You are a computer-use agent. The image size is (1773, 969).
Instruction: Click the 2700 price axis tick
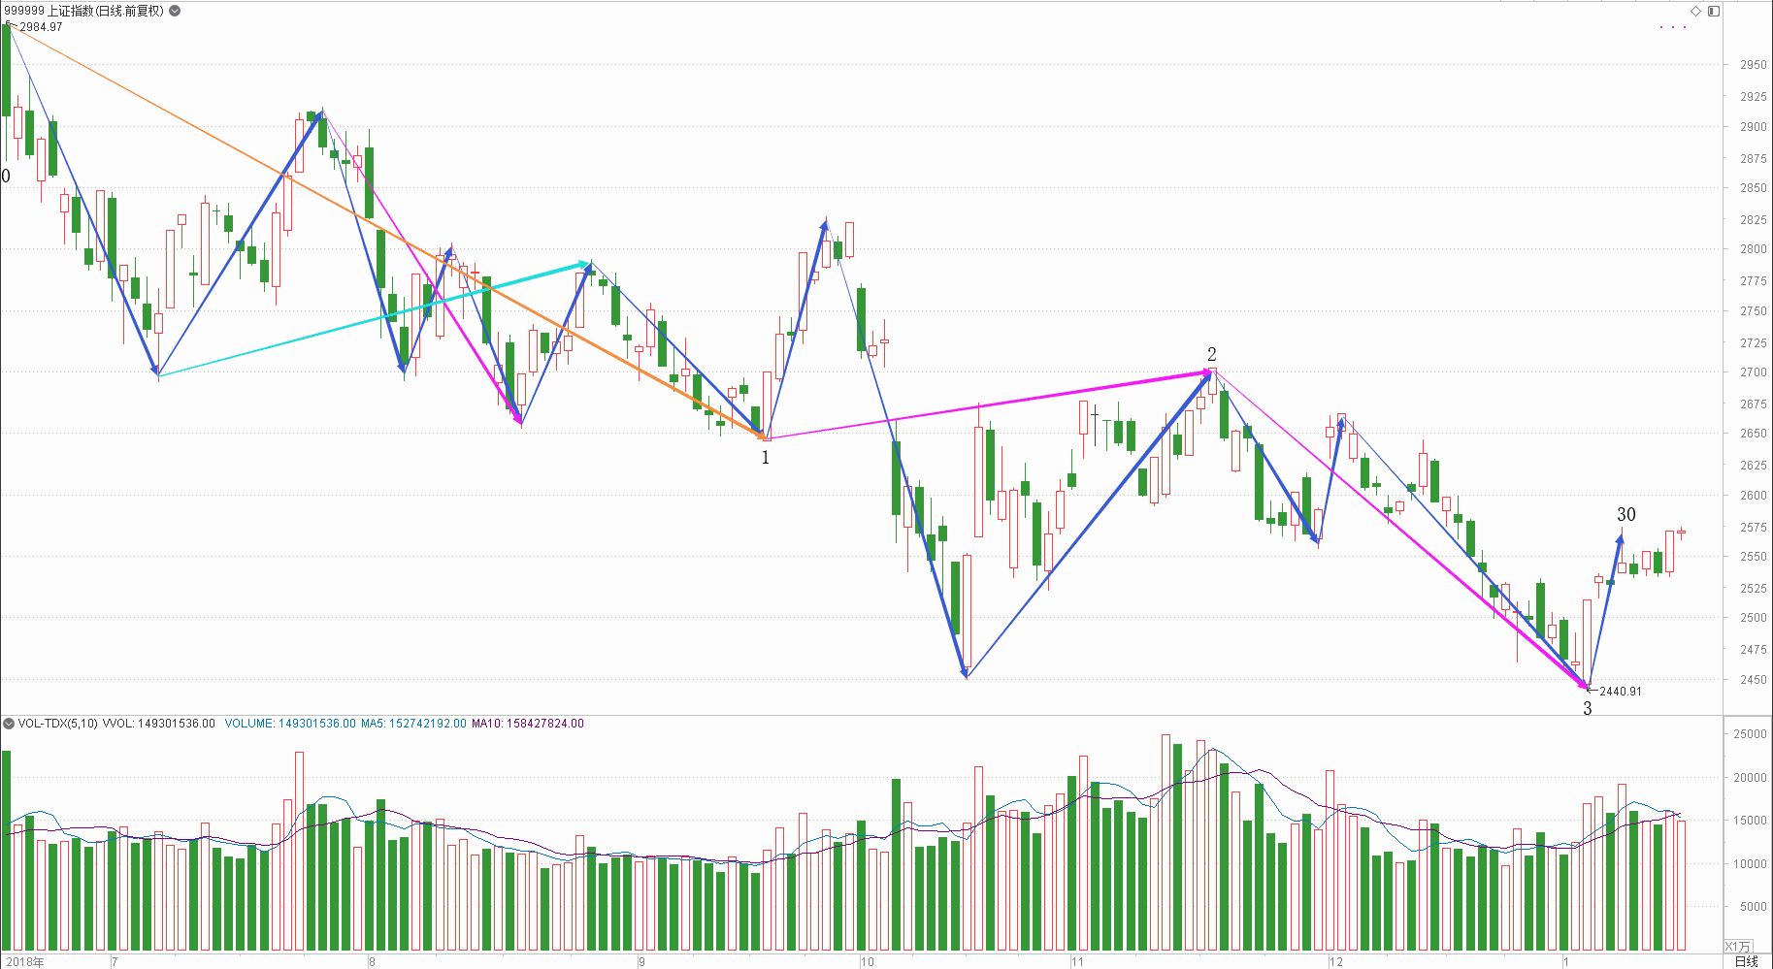1753,371
